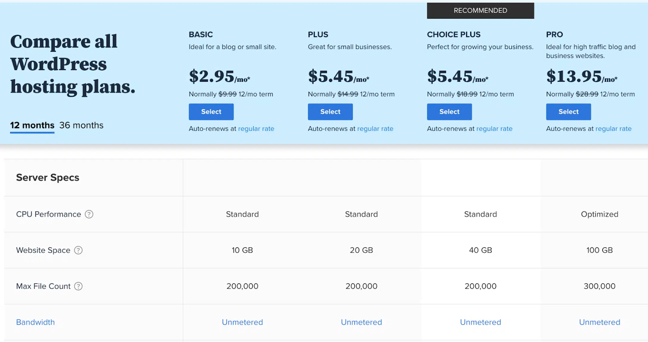The height and width of the screenshot is (342, 648).
Task: Click the RECOMMENDED banner above Choice Plus
Action: coord(480,11)
